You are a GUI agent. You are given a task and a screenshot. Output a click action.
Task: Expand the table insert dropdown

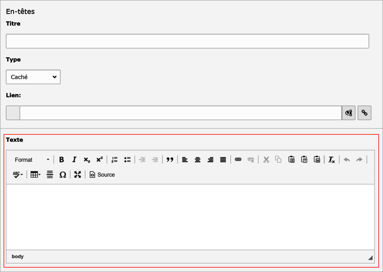tap(36, 175)
